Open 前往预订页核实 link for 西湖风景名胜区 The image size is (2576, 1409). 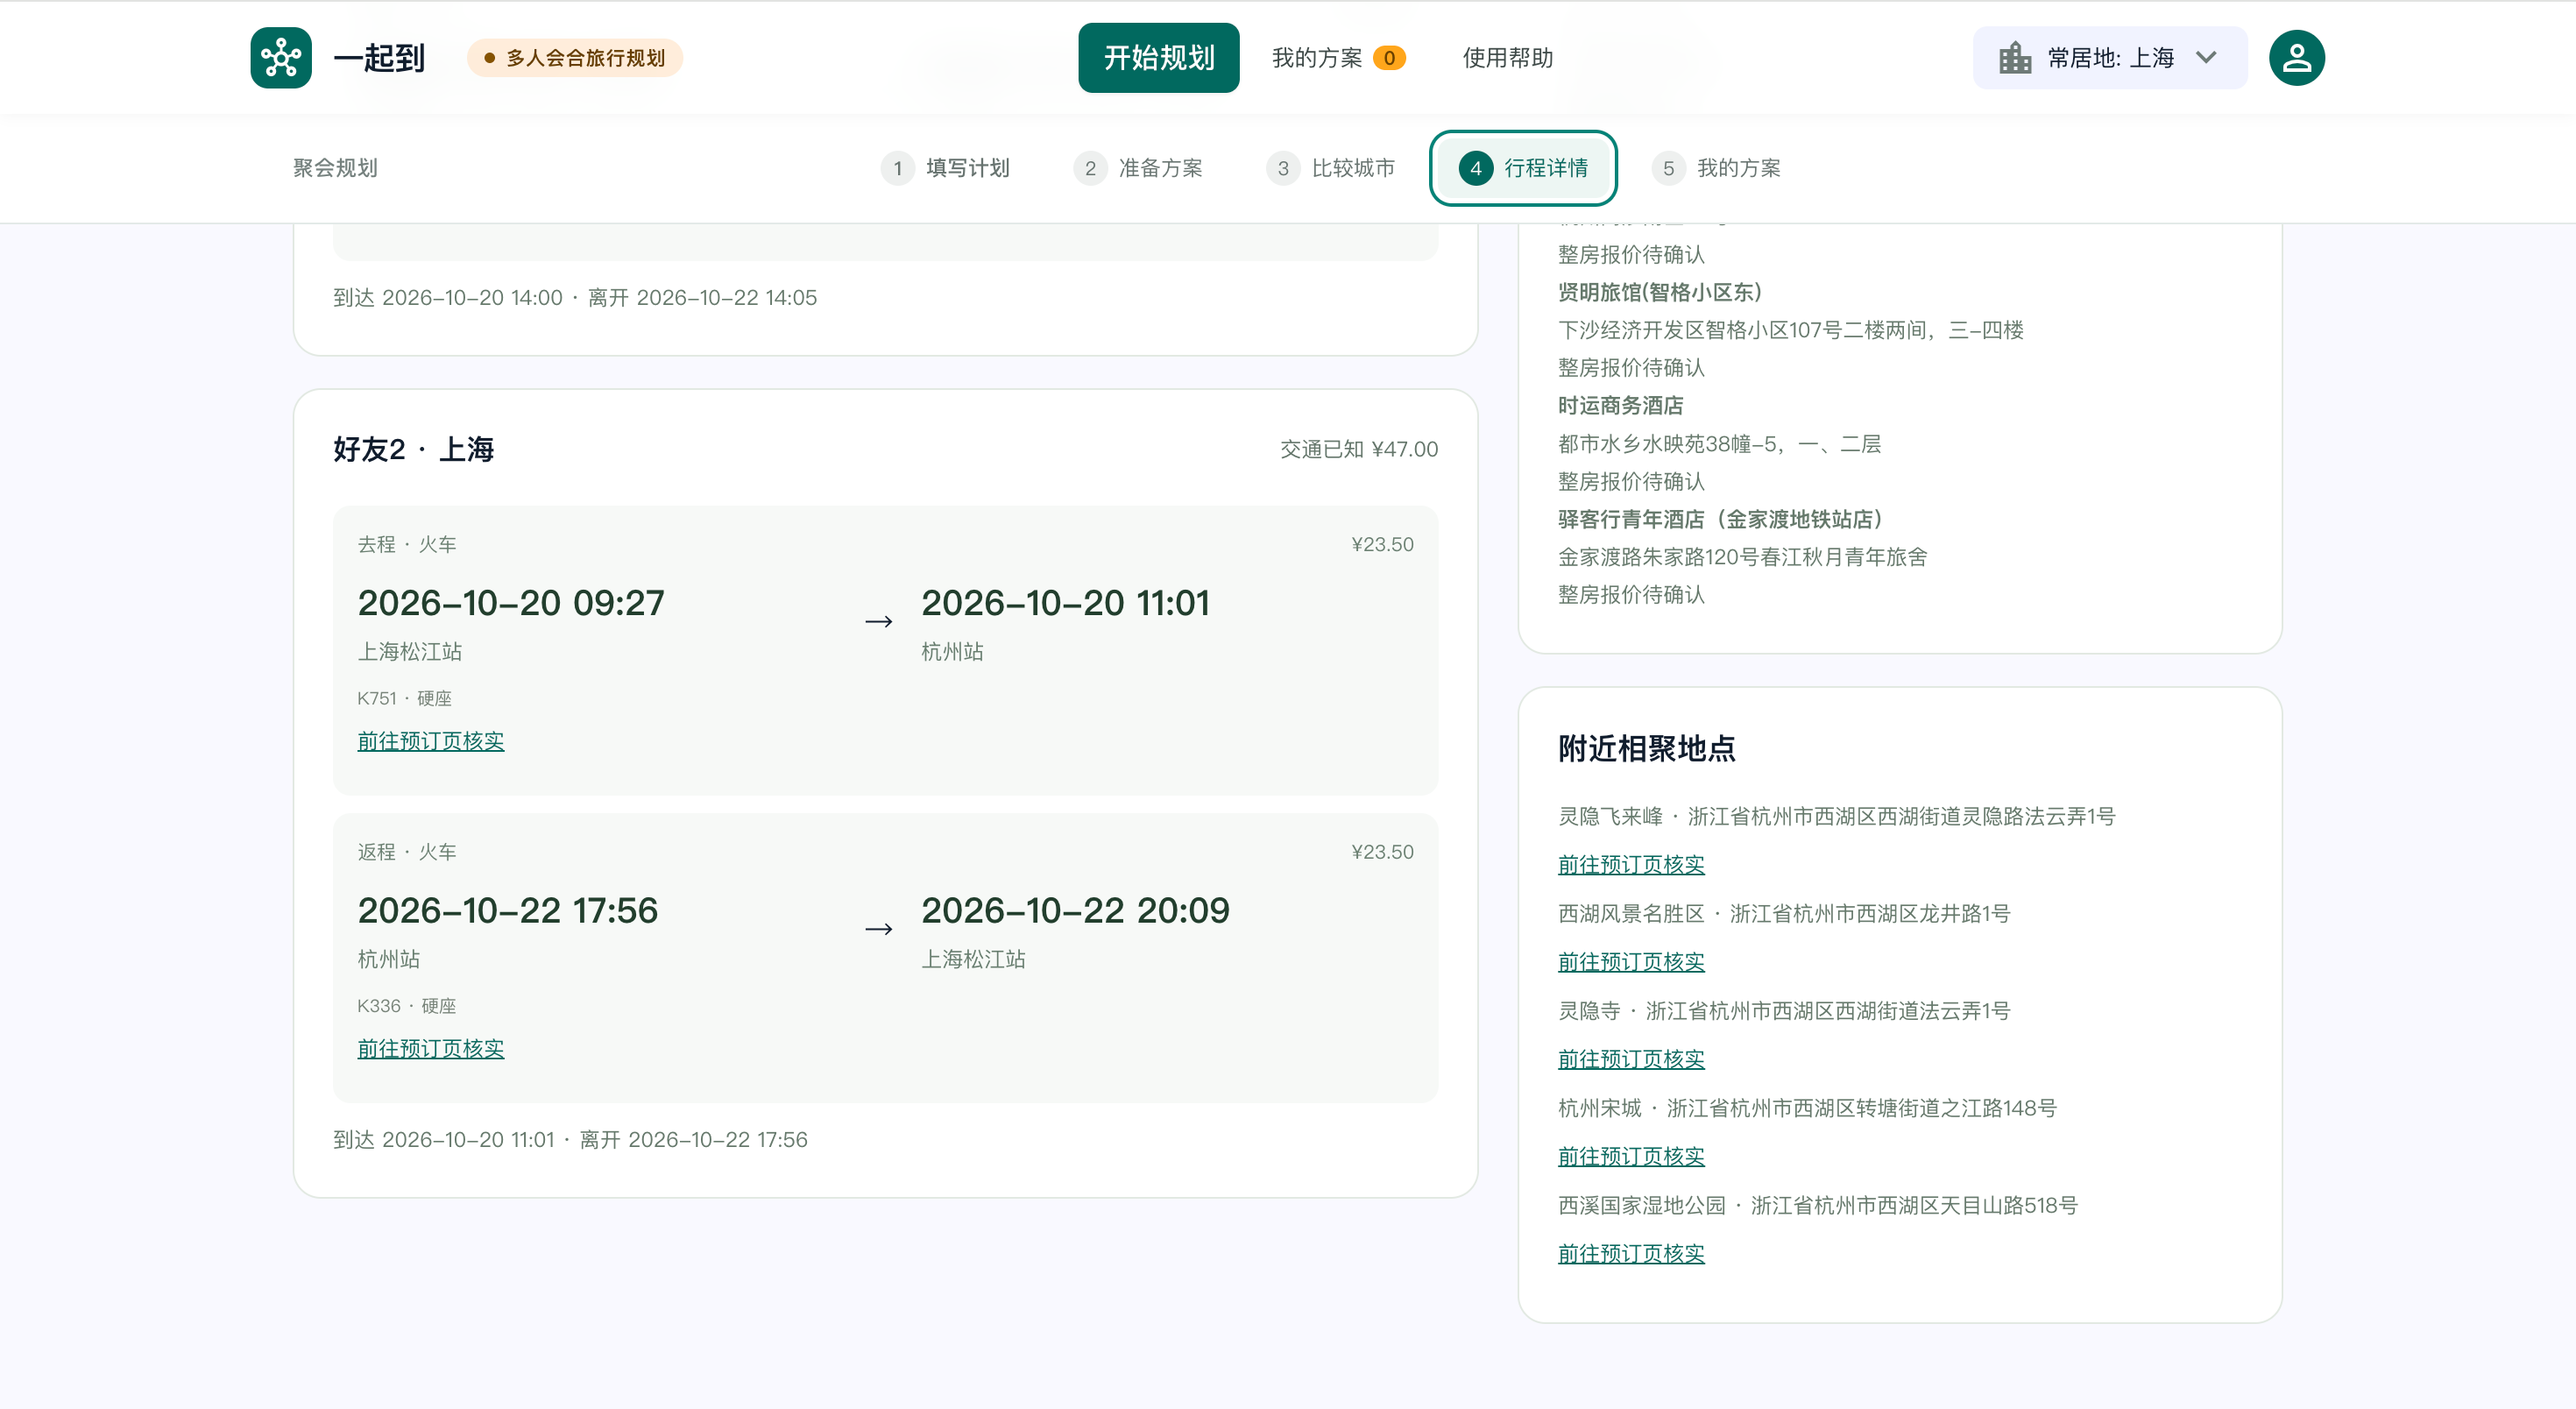pos(1631,961)
